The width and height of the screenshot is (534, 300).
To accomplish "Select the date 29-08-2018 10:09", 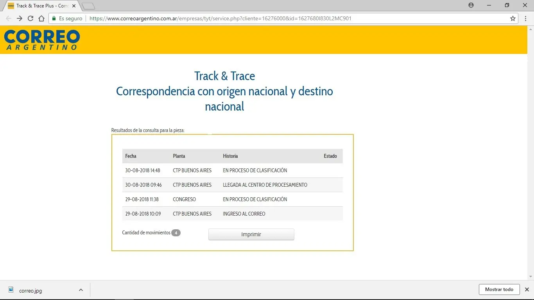I will pos(143,214).
